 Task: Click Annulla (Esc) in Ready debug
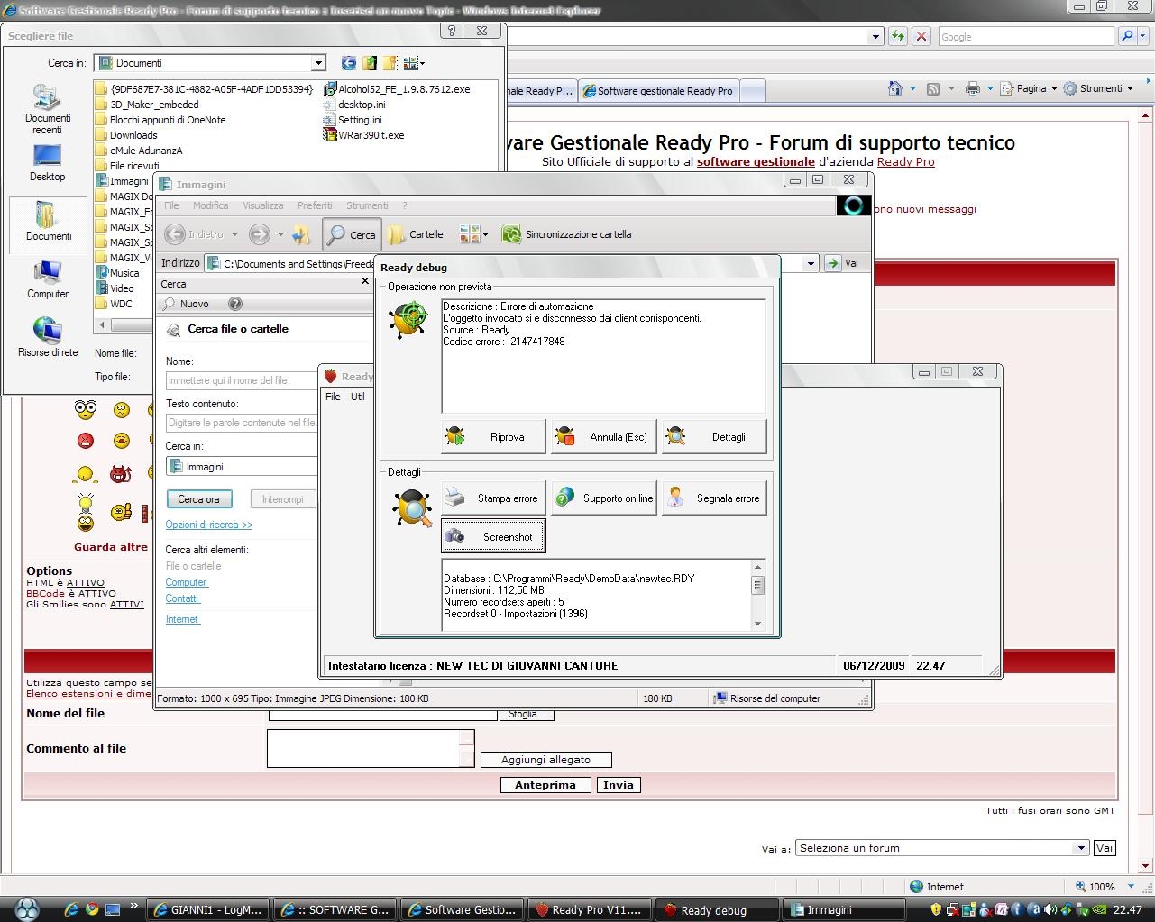[604, 437]
